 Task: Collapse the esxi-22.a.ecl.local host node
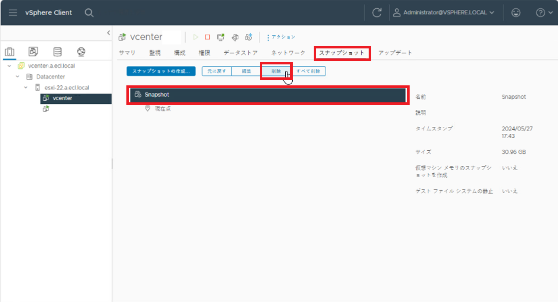(x=25, y=87)
